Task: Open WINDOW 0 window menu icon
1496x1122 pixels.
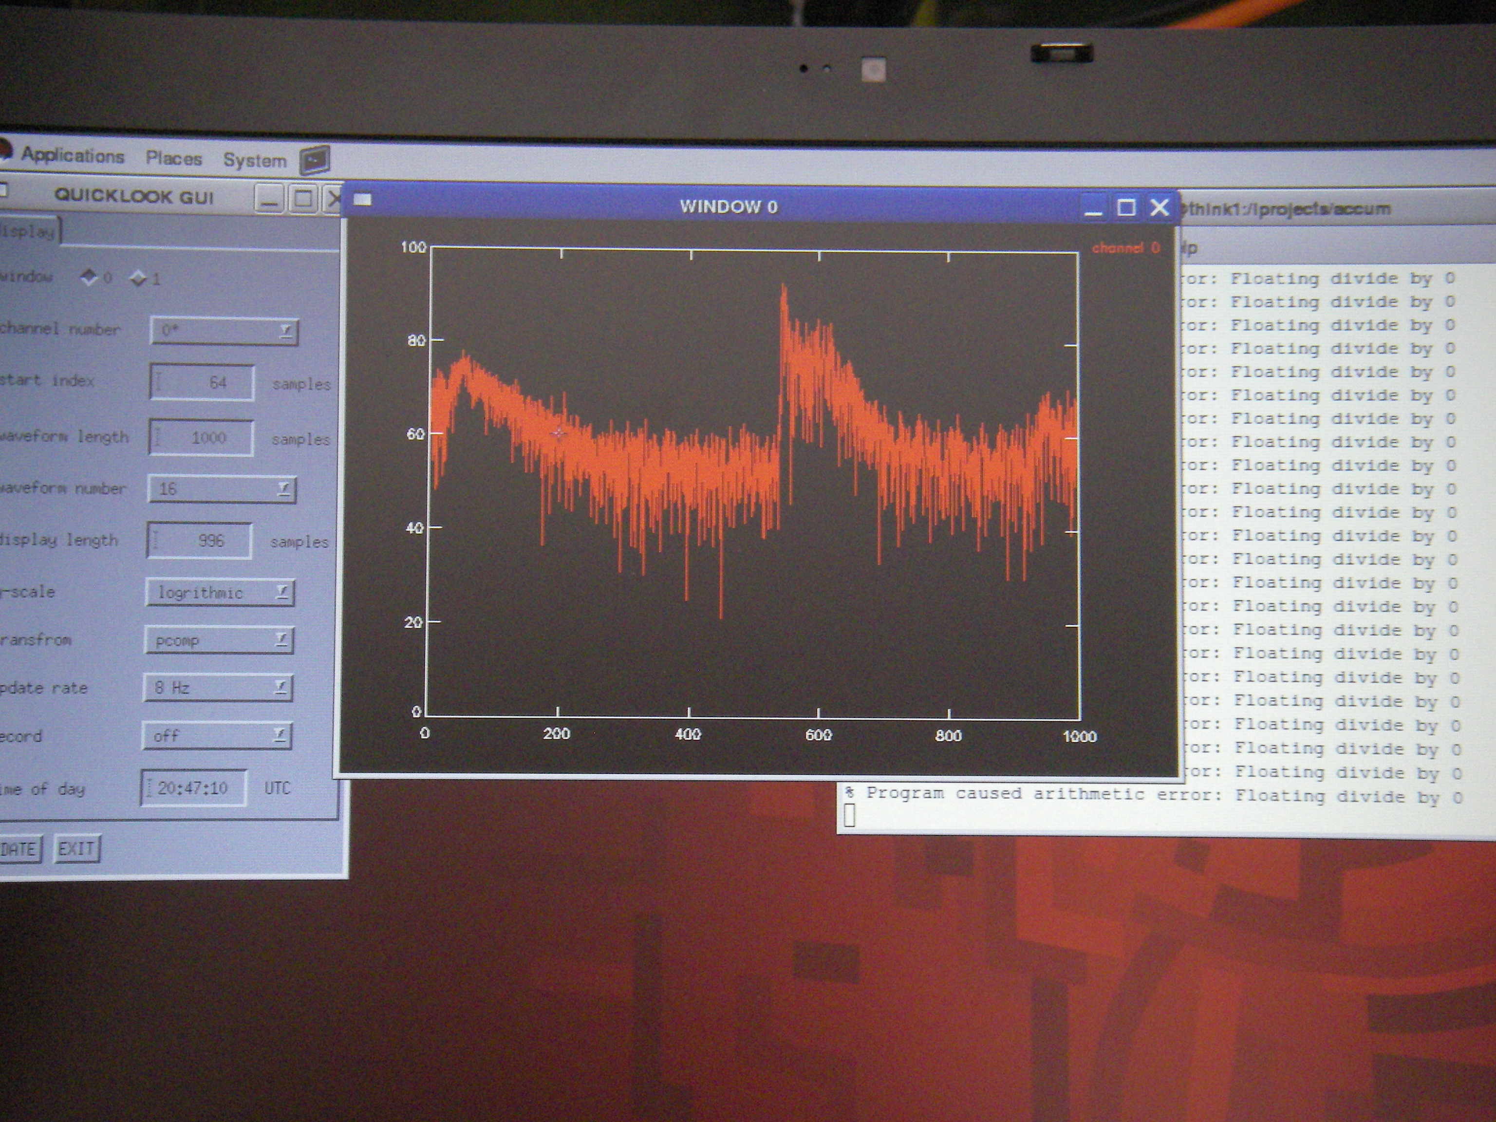Action: point(363,200)
